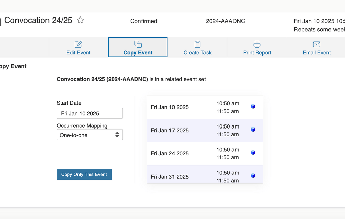Image resolution: width=345 pixels, height=219 pixels.
Task: Open the Print Report action
Action: (x=257, y=47)
